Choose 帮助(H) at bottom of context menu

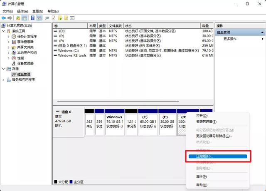(x=218, y=185)
